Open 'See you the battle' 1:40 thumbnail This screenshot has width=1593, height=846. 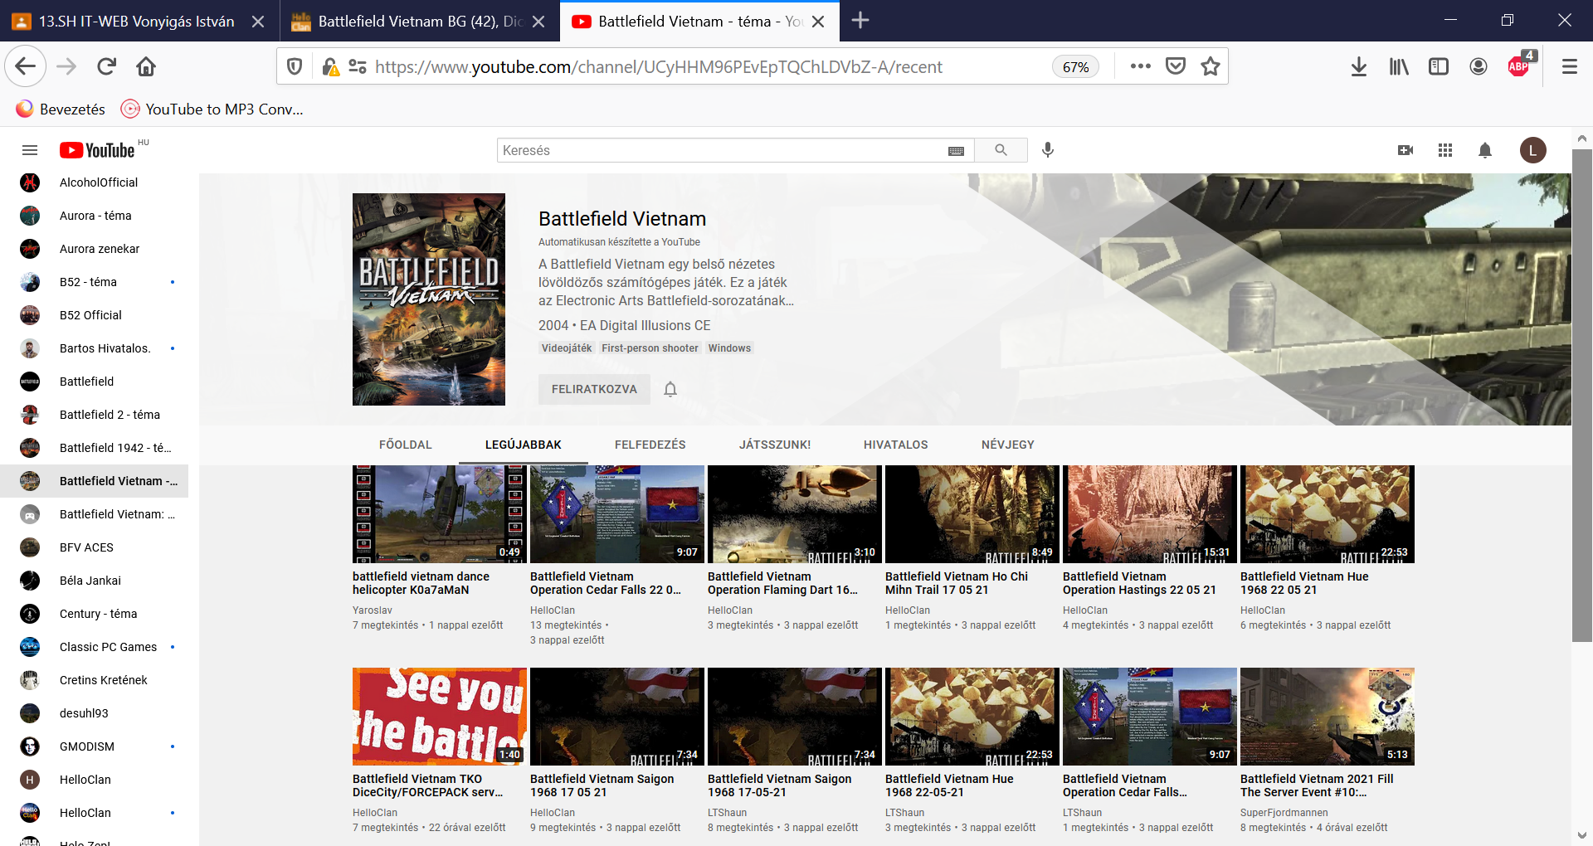(x=440, y=717)
